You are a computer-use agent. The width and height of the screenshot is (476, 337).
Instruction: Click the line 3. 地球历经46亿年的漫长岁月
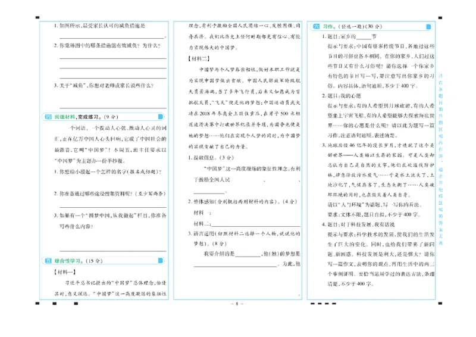click(x=378, y=145)
